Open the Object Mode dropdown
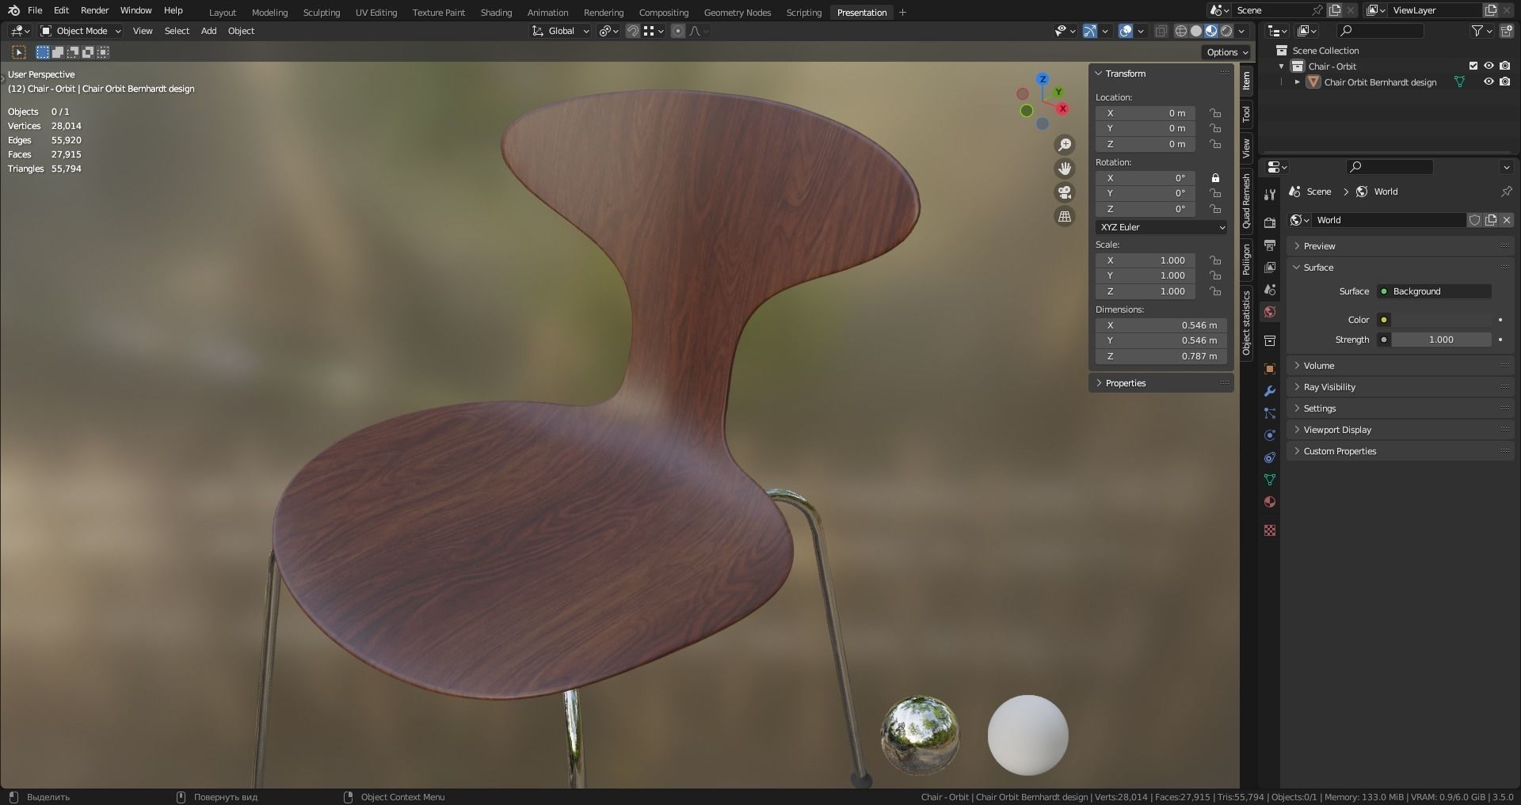The image size is (1521, 805). tap(81, 31)
